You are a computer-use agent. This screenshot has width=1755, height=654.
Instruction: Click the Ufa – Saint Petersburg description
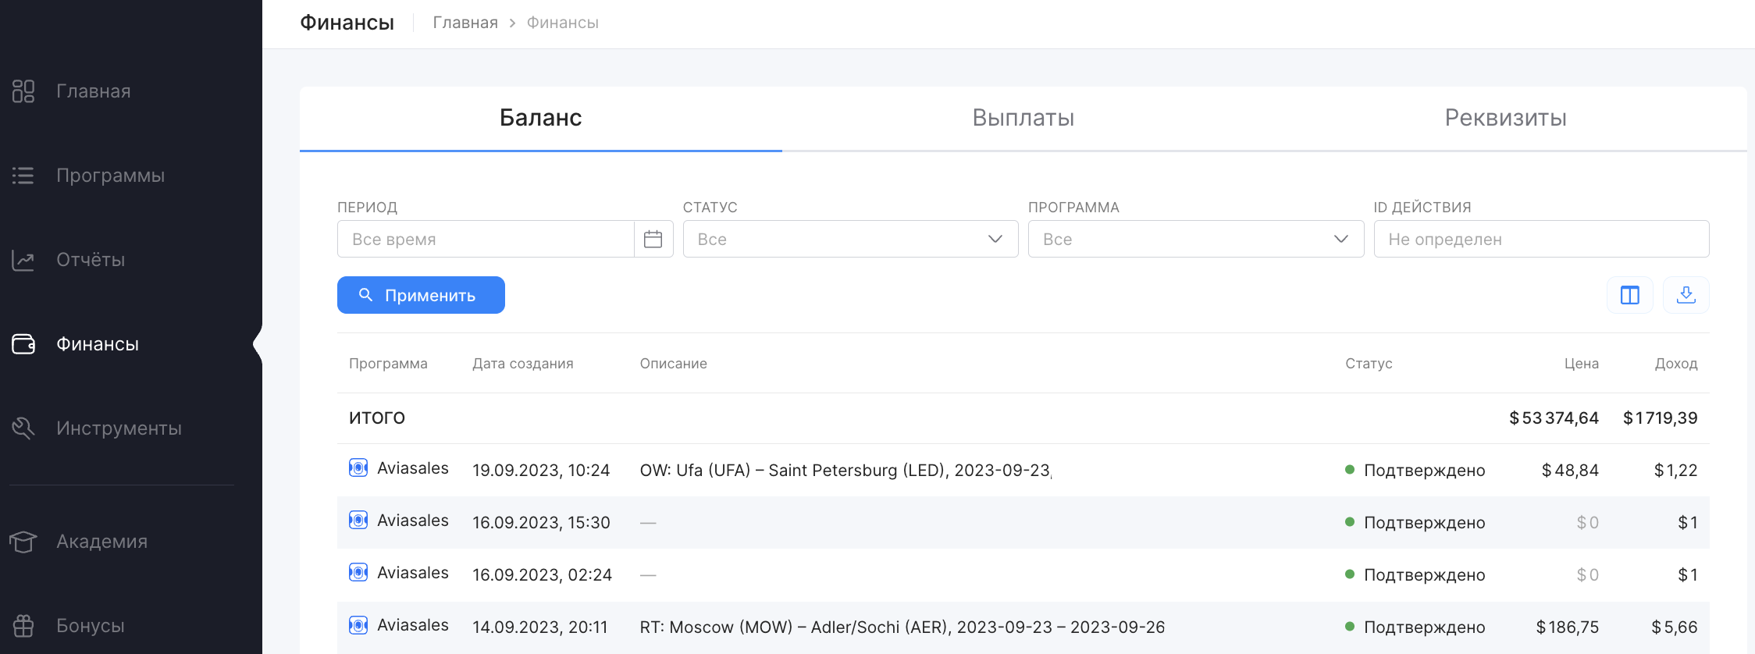pyautogui.click(x=846, y=471)
